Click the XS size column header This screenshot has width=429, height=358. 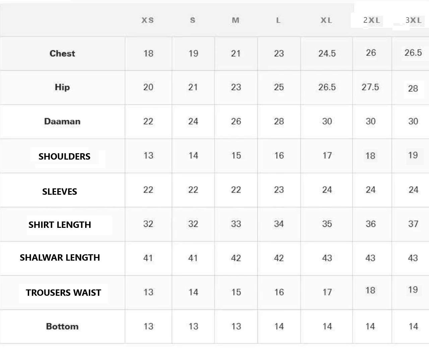(x=147, y=20)
